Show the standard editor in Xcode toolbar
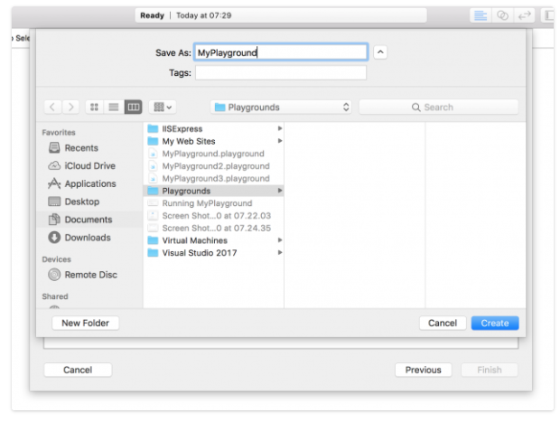 (x=481, y=15)
